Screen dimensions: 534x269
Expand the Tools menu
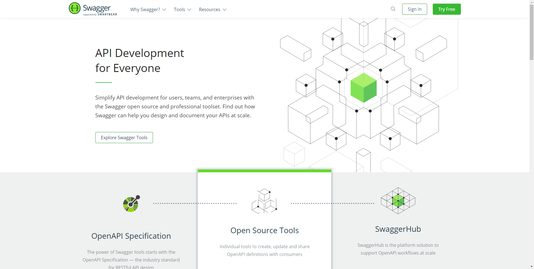coord(182,9)
